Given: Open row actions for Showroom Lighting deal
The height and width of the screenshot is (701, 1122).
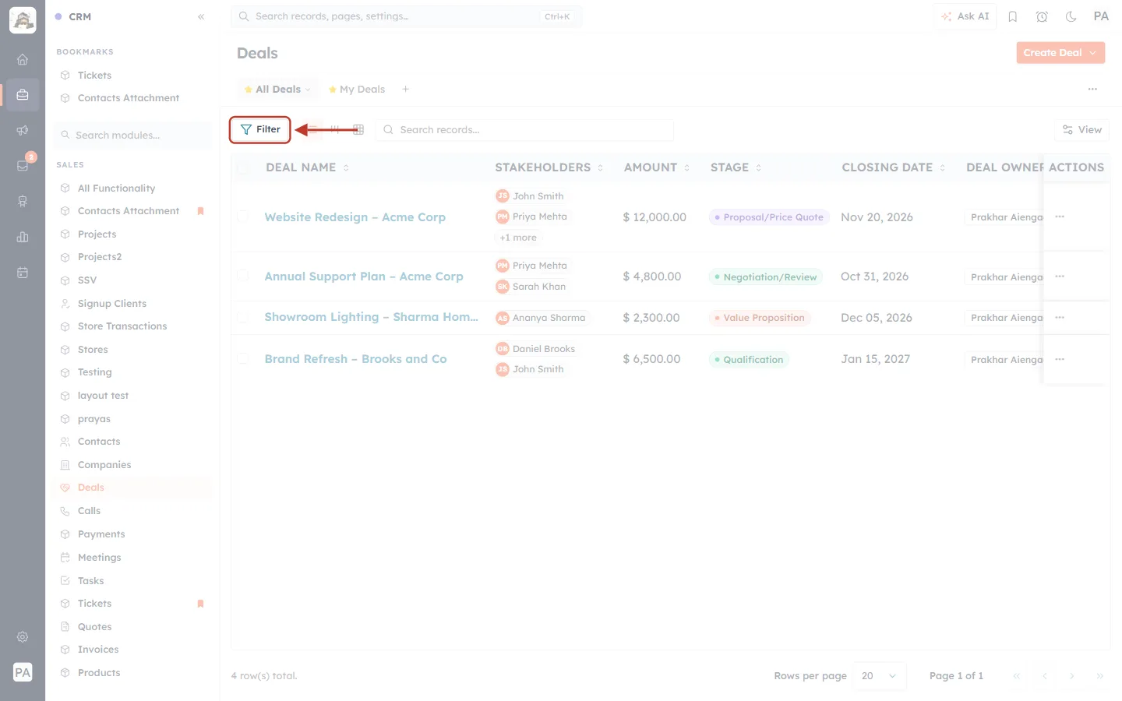Looking at the screenshot, I should pyautogui.click(x=1060, y=317).
